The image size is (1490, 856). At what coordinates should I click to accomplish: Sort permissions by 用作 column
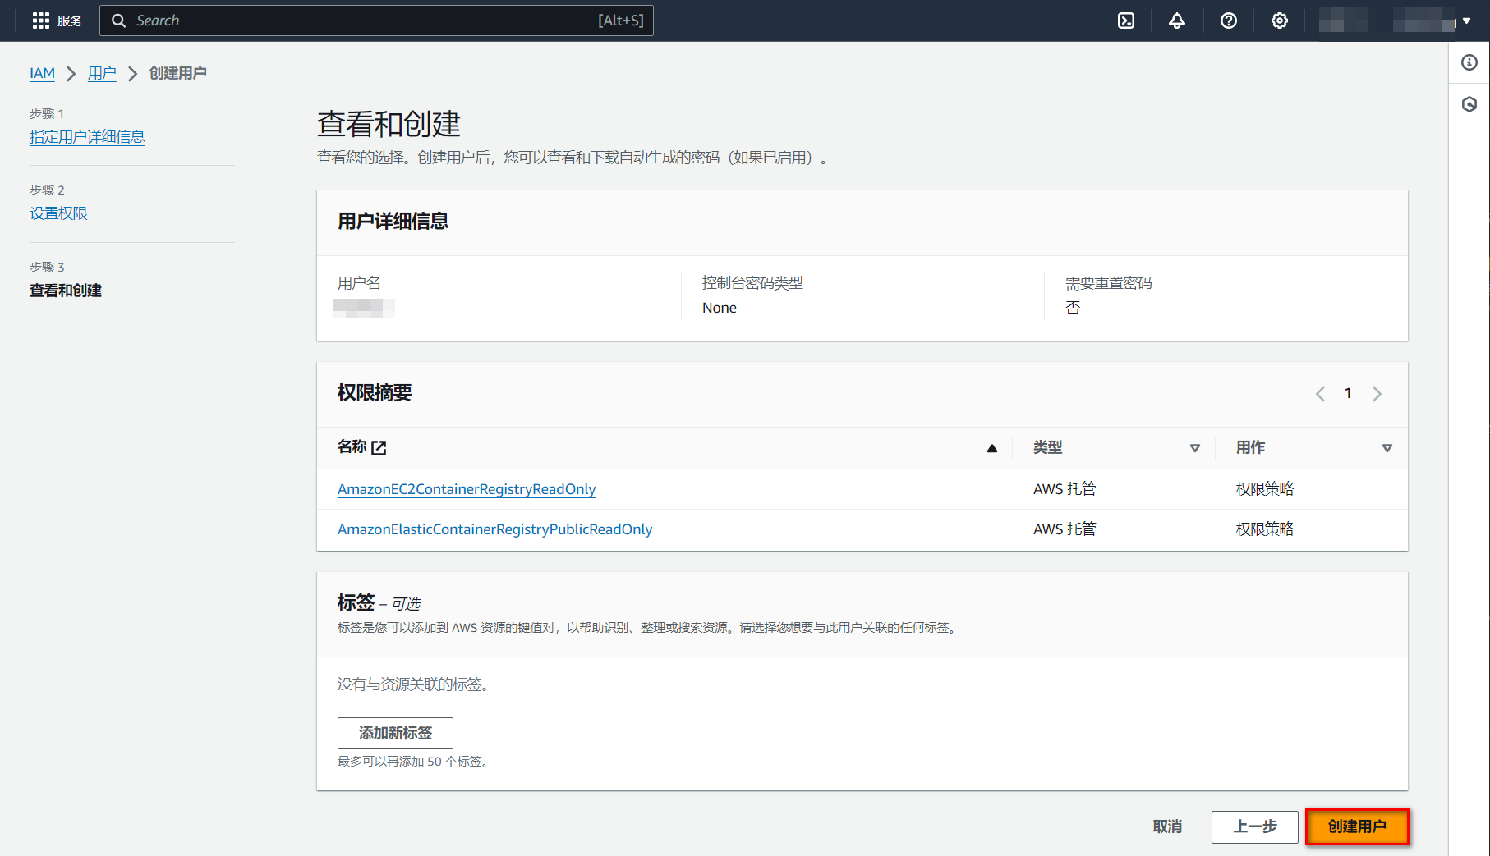pyautogui.click(x=1387, y=448)
